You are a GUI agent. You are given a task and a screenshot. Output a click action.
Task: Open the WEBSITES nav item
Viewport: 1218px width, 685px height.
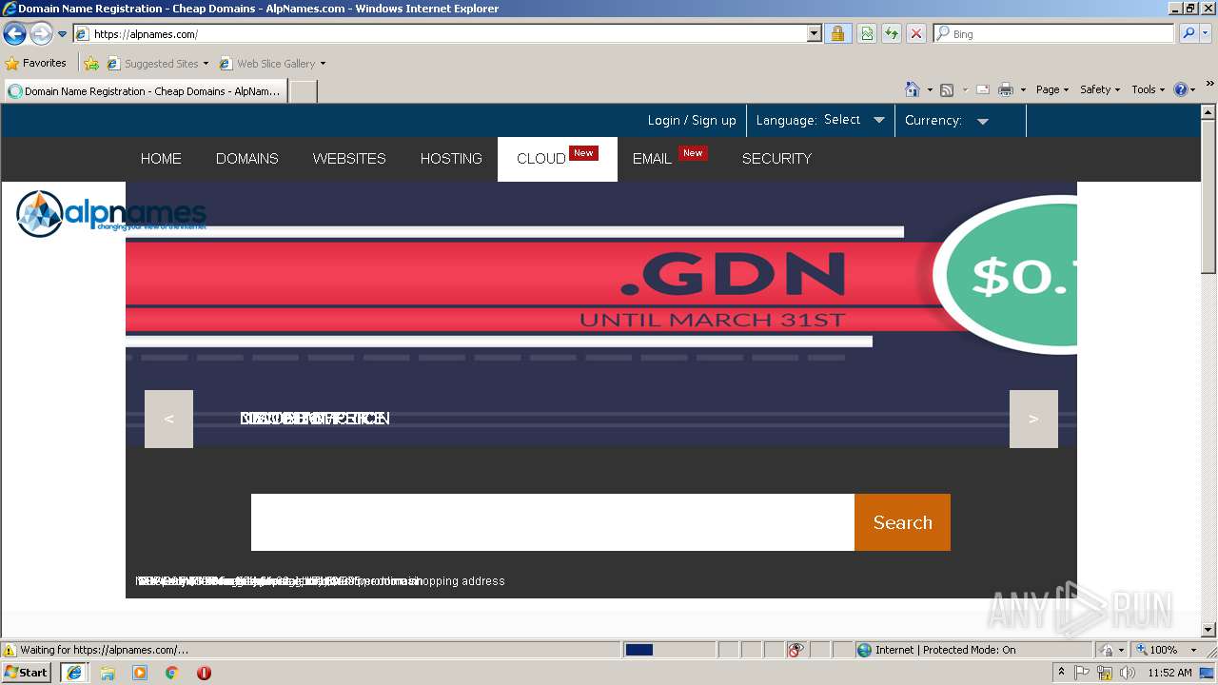[x=349, y=159]
